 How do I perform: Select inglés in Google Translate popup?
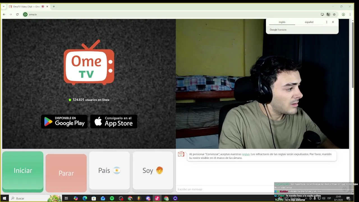(282, 22)
